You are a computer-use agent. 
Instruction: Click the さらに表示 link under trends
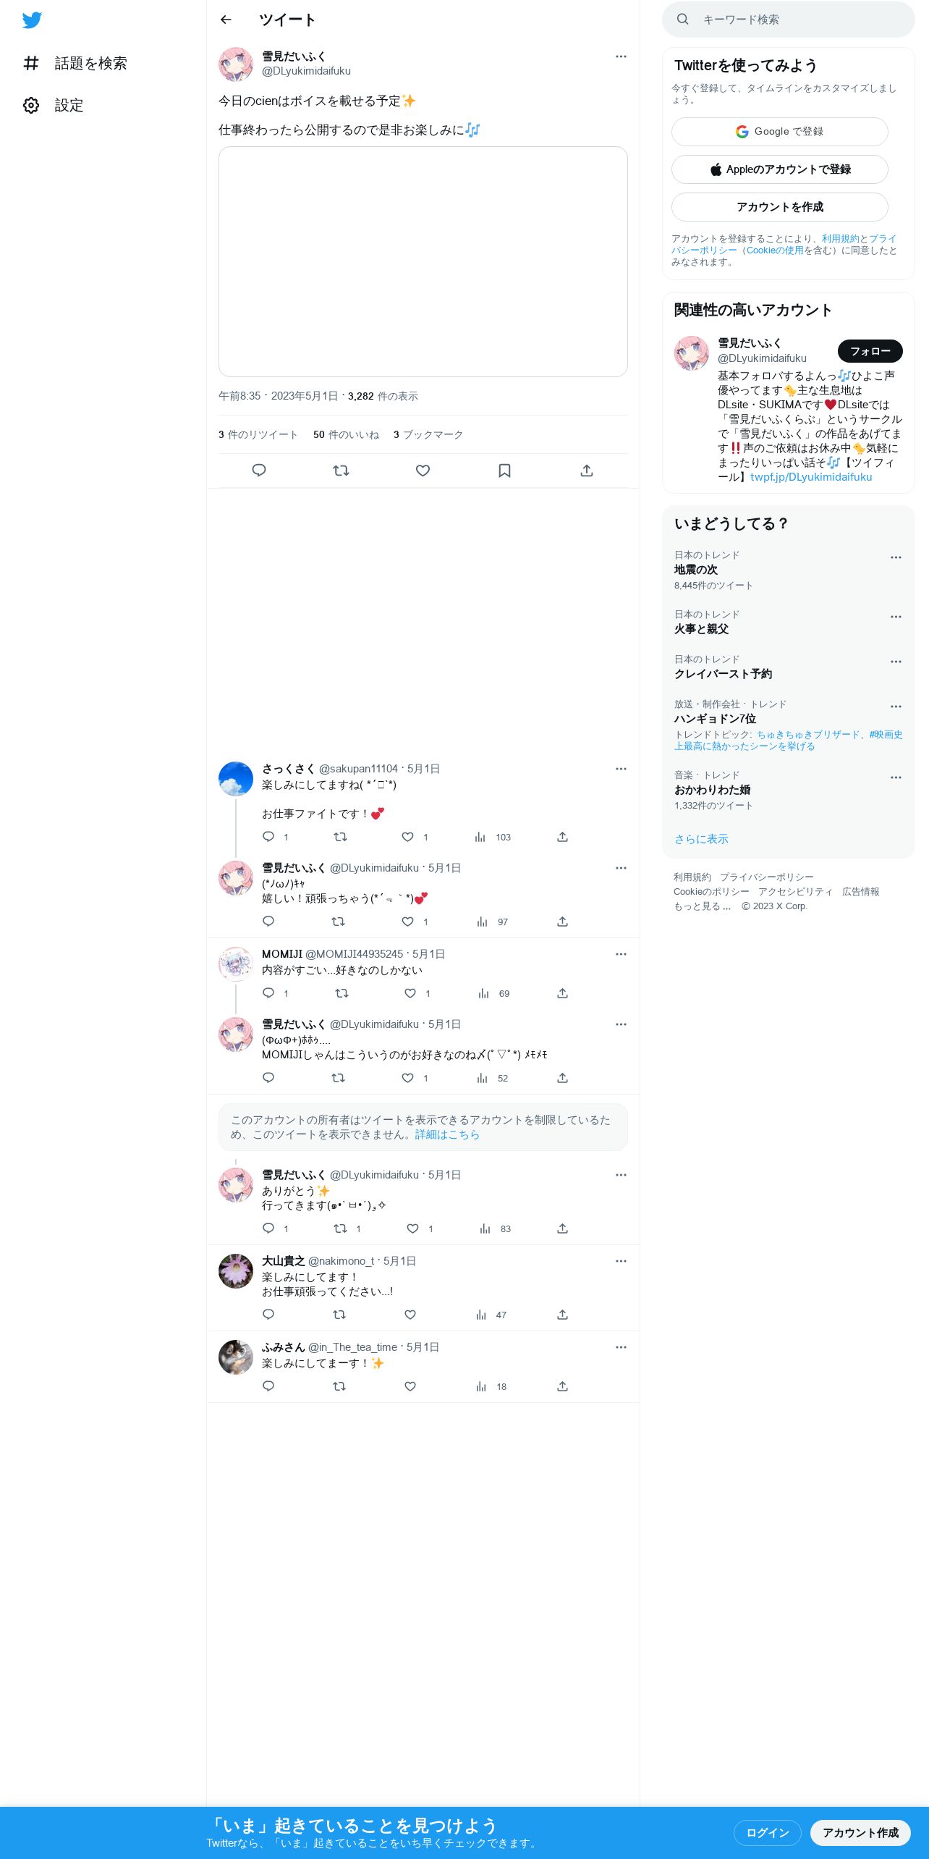(701, 839)
